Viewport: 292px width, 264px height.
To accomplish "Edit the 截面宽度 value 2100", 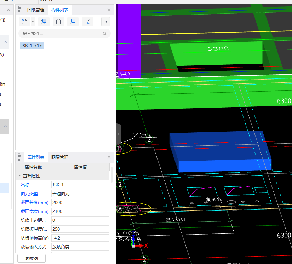I will 80,211.
